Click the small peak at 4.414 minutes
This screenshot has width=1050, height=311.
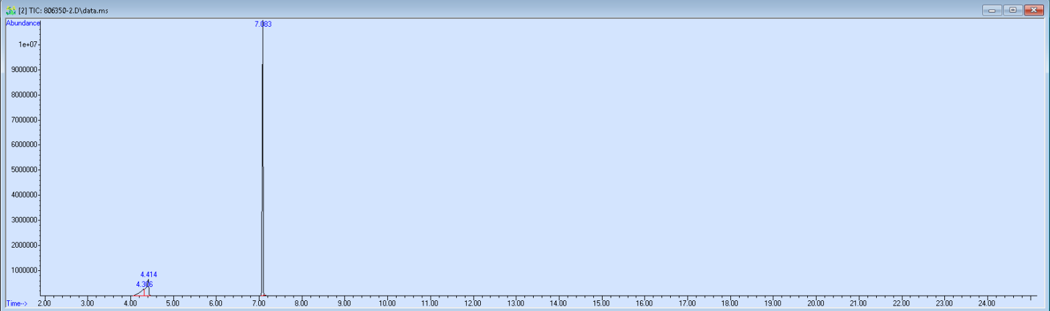pyautogui.click(x=148, y=288)
